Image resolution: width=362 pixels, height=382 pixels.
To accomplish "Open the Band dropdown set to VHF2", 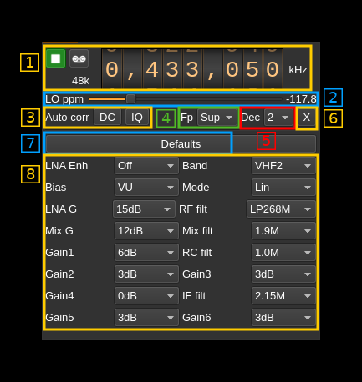I will point(283,166).
